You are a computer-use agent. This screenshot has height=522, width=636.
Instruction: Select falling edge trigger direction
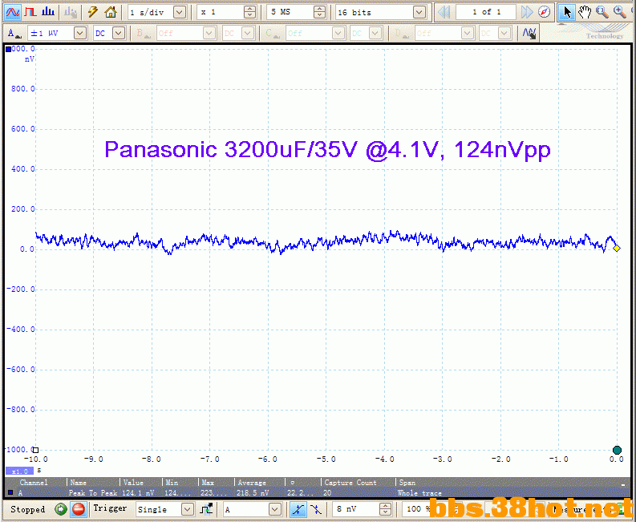[315, 509]
